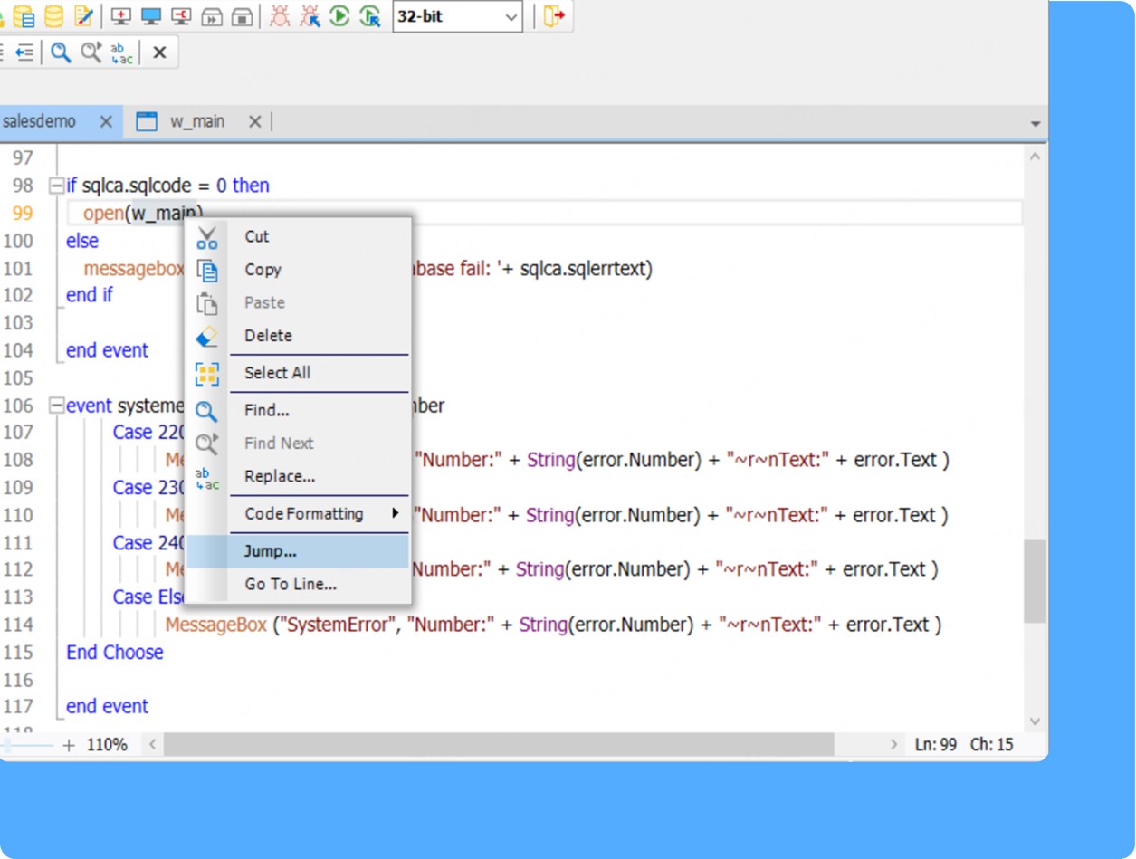This screenshot has width=1136, height=859.
Task: Click the plain blue monitor toolbar icon
Action: click(151, 16)
